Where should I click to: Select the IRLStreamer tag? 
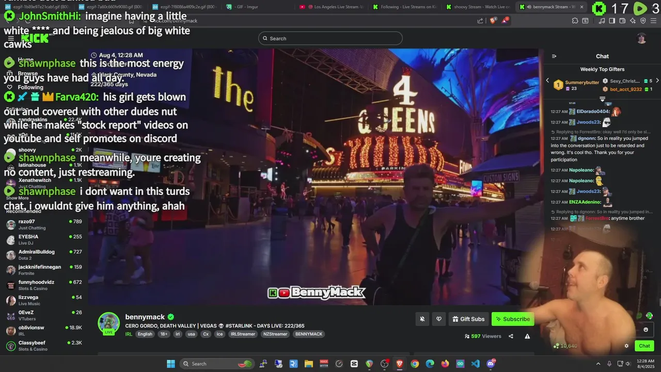tap(243, 334)
